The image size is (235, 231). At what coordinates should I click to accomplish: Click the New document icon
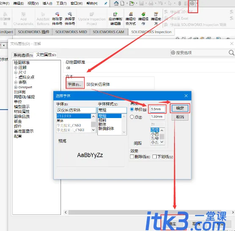122,3
